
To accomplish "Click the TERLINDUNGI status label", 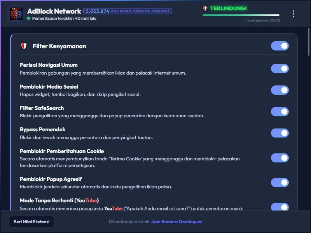I will click(229, 8).
